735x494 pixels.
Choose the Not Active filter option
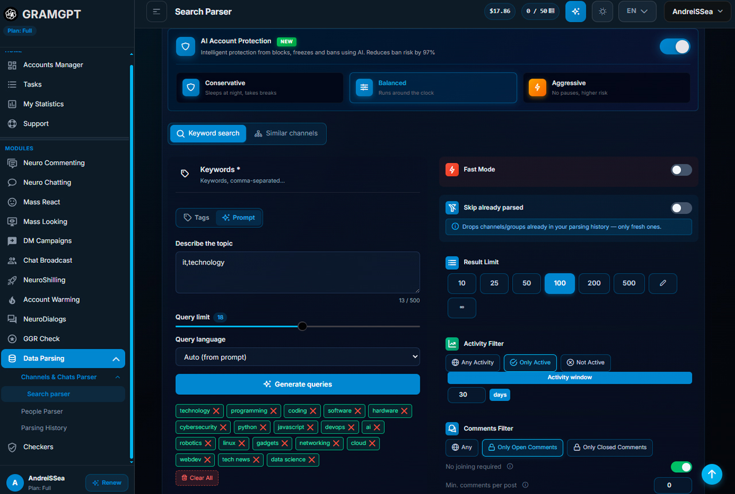coord(586,363)
